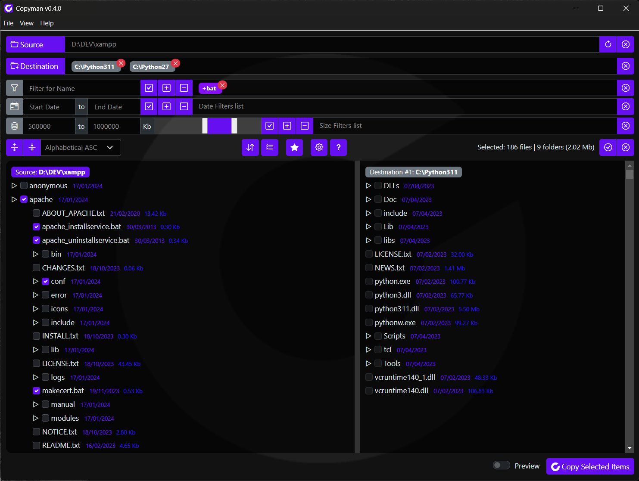The height and width of the screenshot is (481, 639).
Task: Open the View menu
Action: tap(26, 23)
